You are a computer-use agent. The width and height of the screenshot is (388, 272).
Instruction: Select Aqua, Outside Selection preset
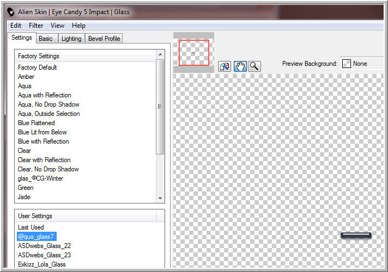point(48,114)
